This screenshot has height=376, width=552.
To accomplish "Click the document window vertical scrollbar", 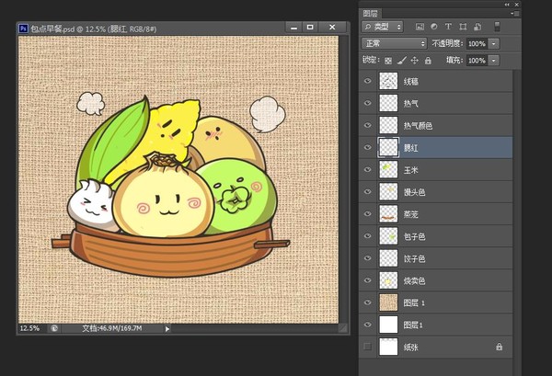I will point(343,179).
